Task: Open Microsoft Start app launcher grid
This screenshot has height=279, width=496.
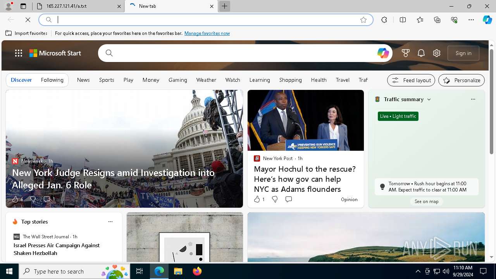Action: point(19,53)
